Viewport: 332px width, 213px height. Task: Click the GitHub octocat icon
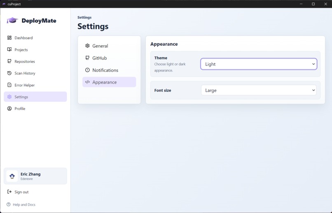pos(87,58)
